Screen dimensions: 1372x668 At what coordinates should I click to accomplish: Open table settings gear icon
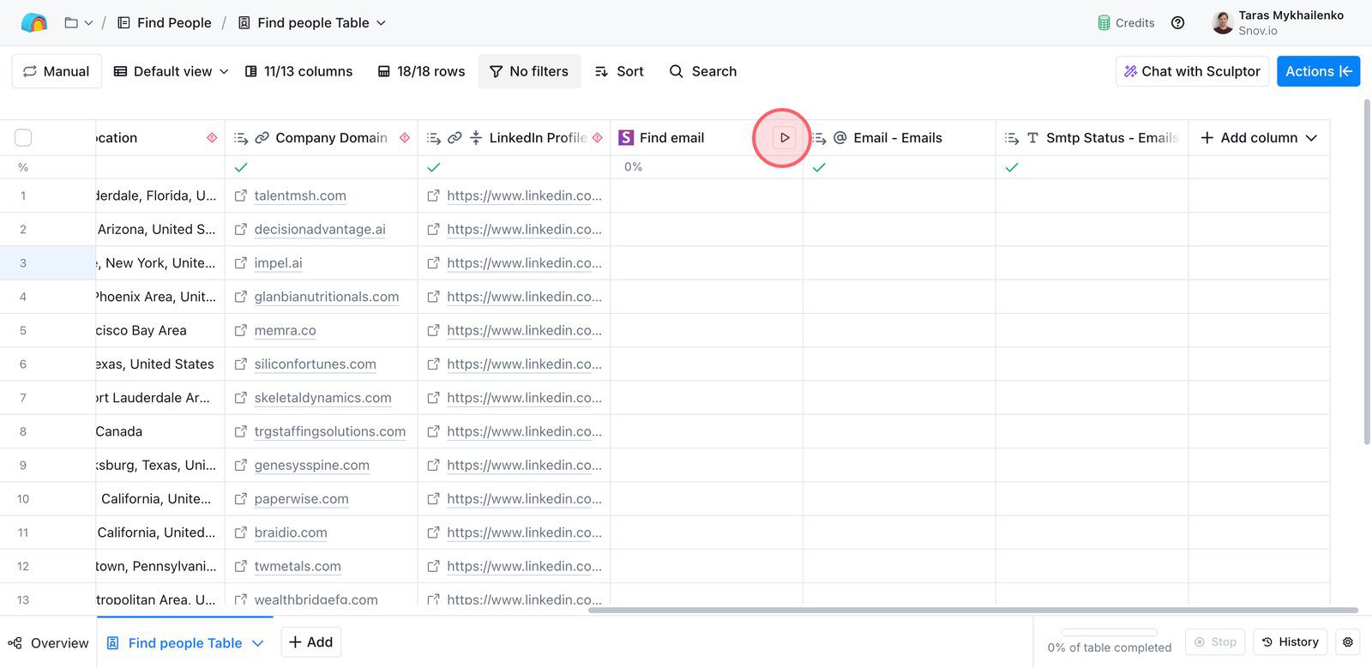(x=1348, y=641)
